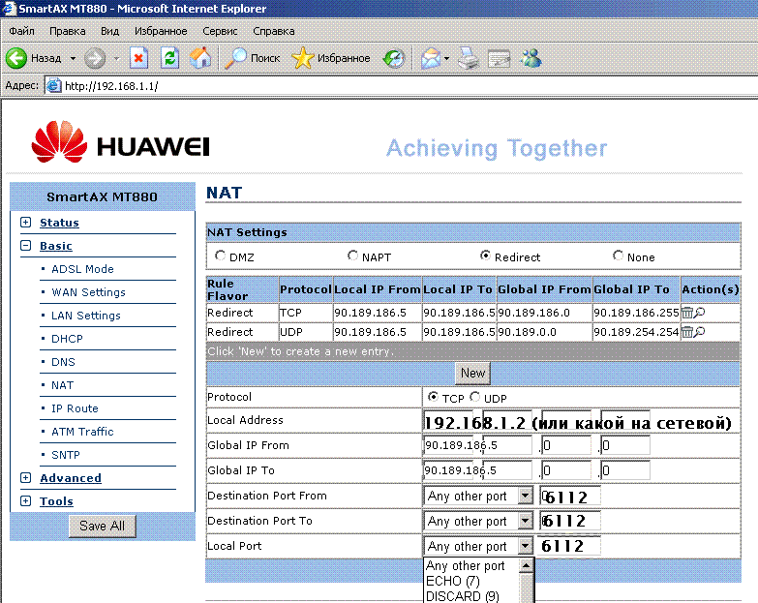Open Mail button dropdown arrow

[446, 58]
